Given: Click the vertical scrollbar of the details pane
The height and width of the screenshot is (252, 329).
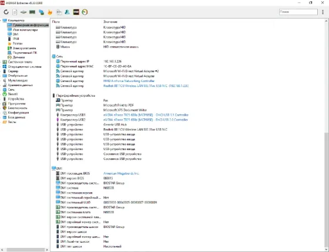Looking at the screenshot, I should pos(326,135).
